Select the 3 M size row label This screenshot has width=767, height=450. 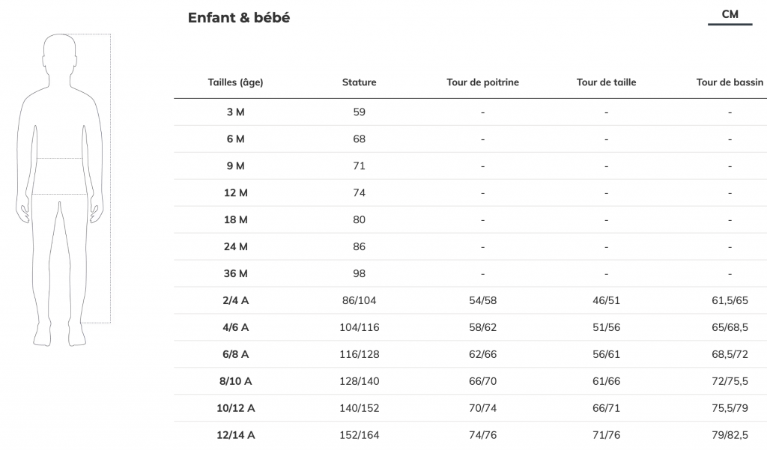pyautogui.click(x=235, y=112)
